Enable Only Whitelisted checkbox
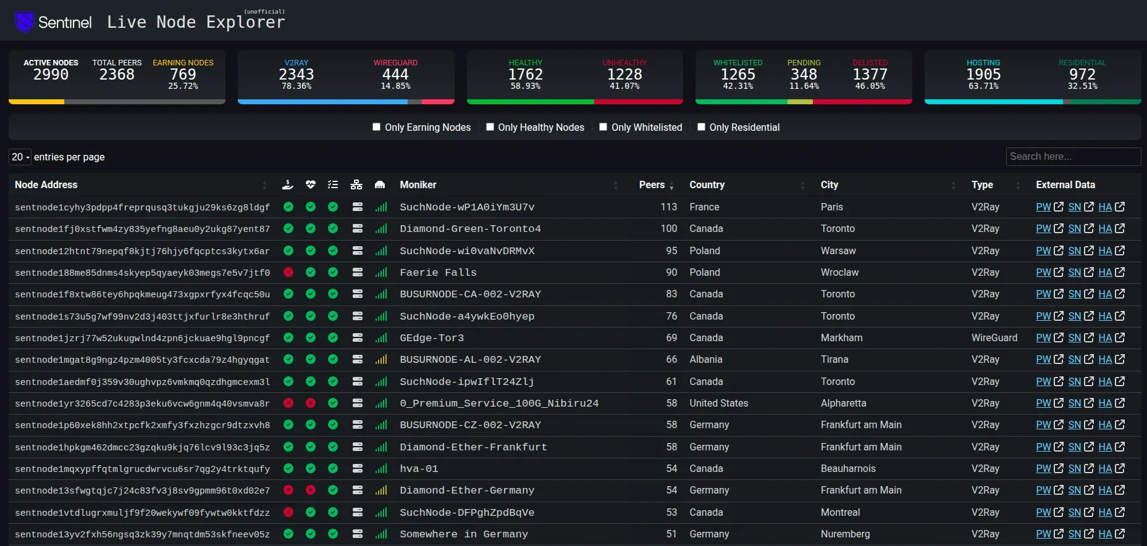 tap(603, 126)
